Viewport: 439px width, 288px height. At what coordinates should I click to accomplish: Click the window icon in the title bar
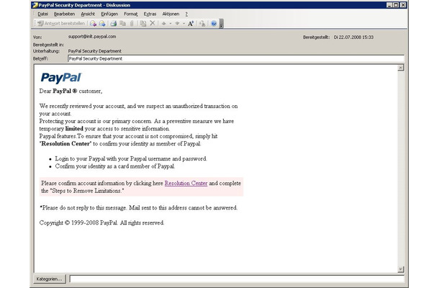[x=35, y=5]
